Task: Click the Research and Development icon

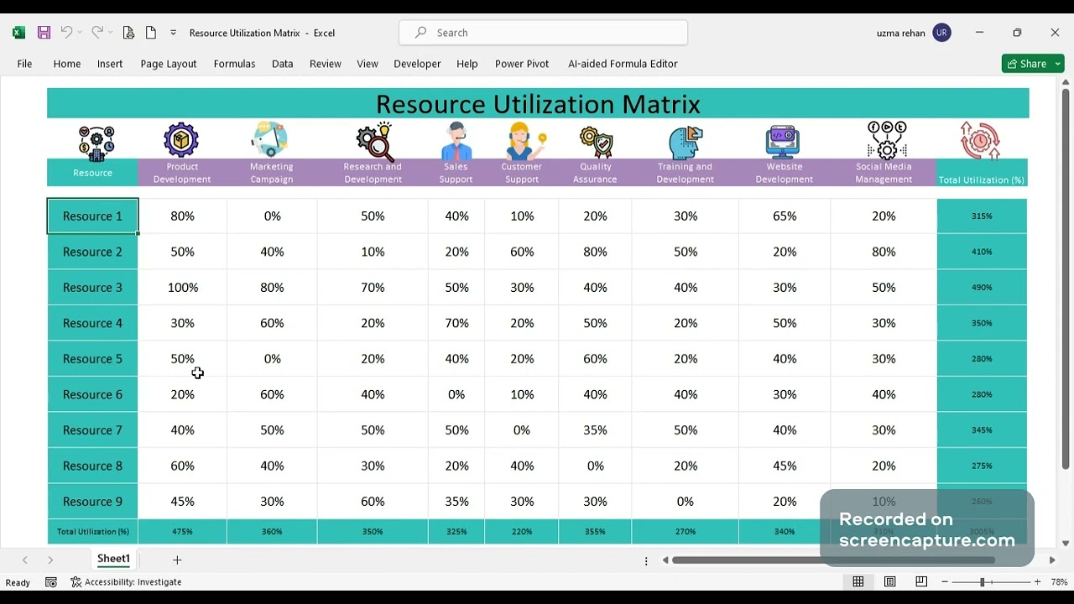Action: pos(374,141)
